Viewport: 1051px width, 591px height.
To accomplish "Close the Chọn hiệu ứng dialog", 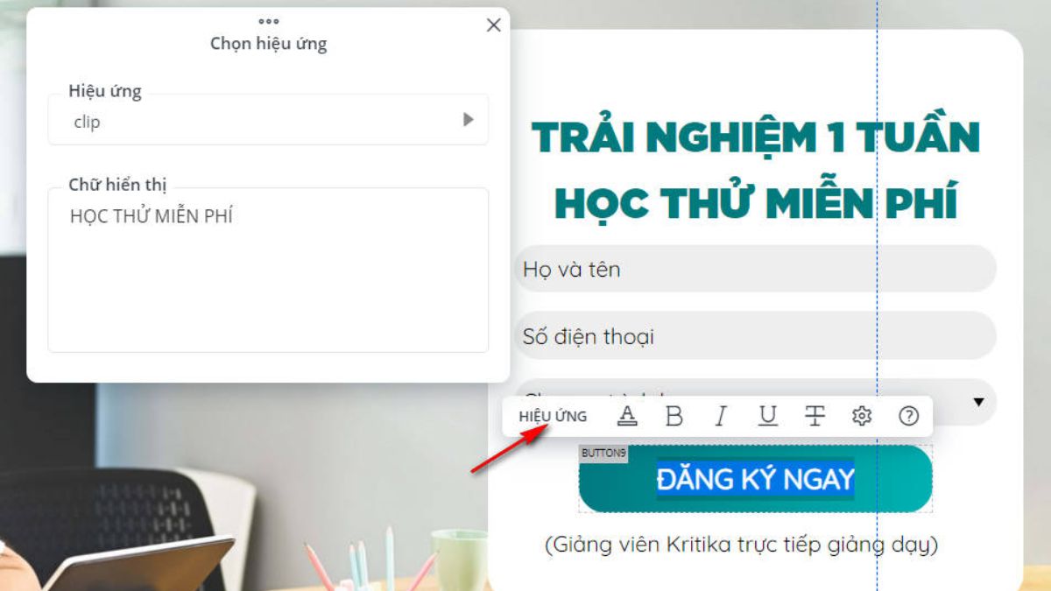I will click(493, 25).
